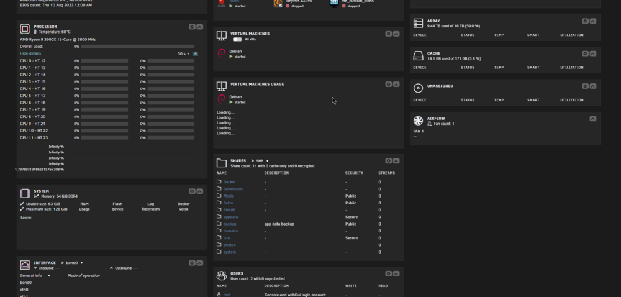This screenshot has width=621, height=297.
Task: Collapse the Users panel
Action: [396, 273]
